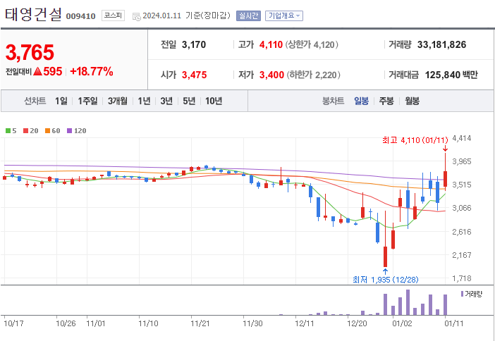This screenshot has height=341, width=495.
Task: Click the 선차트 label
Action: [35, 101]
